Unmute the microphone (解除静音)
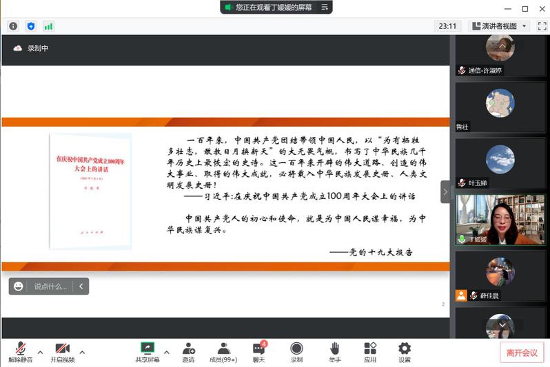Viewport: 550px width, 367px height. tap(19, 352)
